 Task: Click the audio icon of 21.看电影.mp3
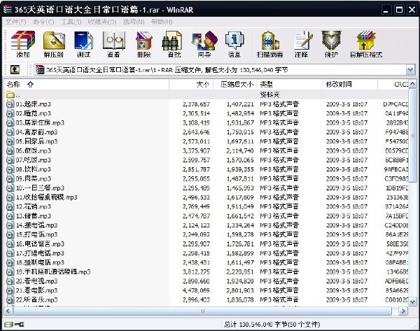[x=10, y=290]
